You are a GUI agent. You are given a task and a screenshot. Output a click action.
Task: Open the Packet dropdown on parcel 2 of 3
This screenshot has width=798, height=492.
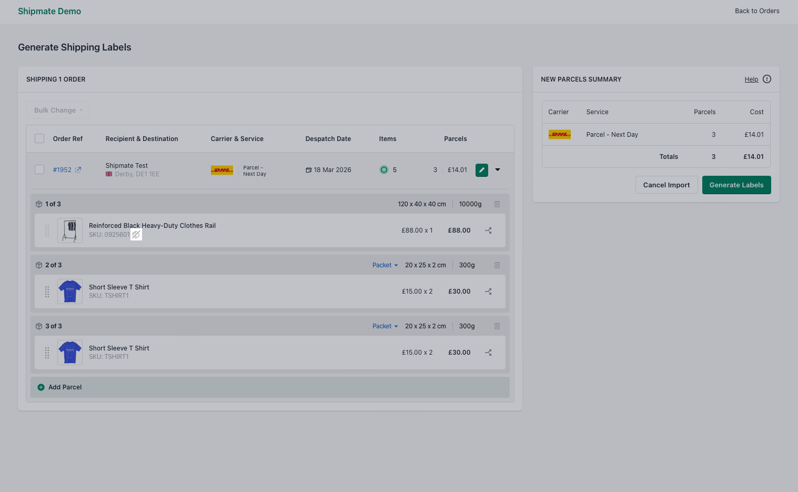click(x=385, y=265)
